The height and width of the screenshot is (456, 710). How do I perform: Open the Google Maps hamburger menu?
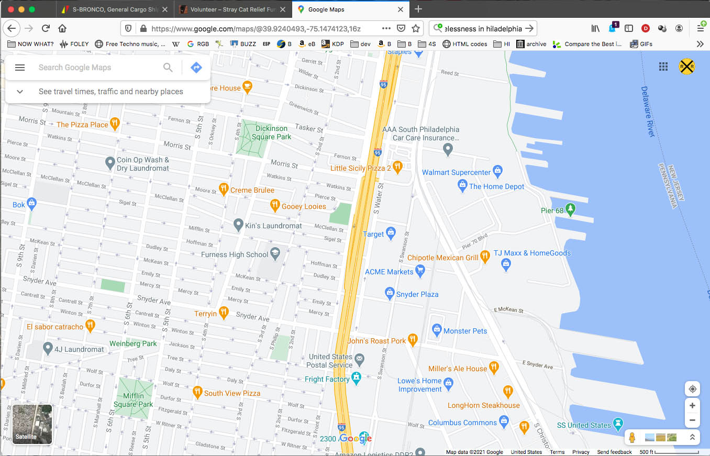(x=20, y=68)
